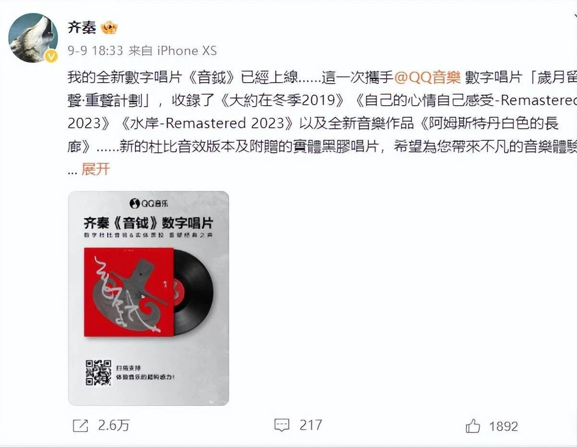This screenshot has width=577, height=447.
Task: Click the 齐秦《音铖》数字唱片 poster title
Action: [149, 223]
